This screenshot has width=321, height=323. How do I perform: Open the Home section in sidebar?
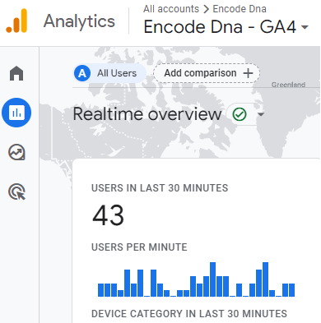[16, 73]
